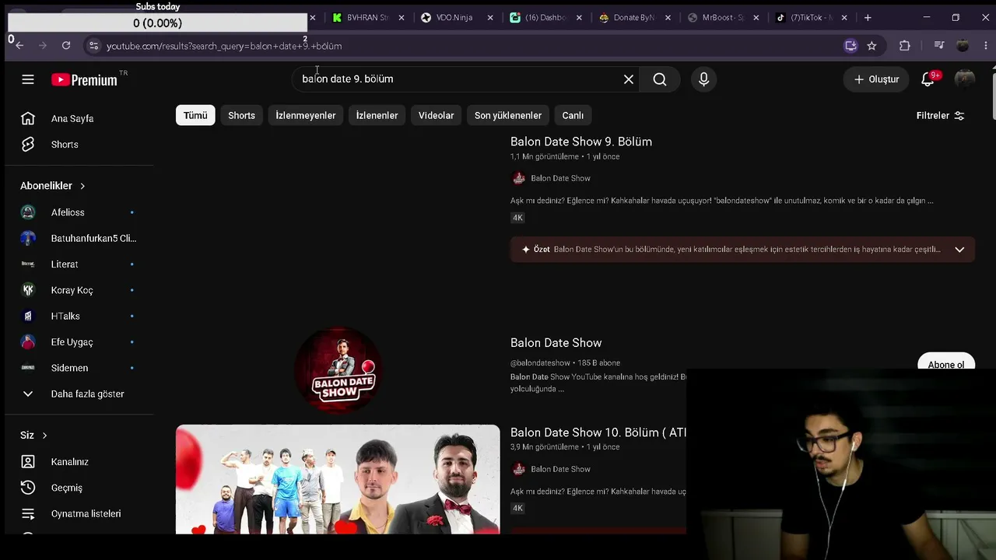This screenshot has height=560, width=996.
Task: Expand the Siz section
Action: coord(34,436)
